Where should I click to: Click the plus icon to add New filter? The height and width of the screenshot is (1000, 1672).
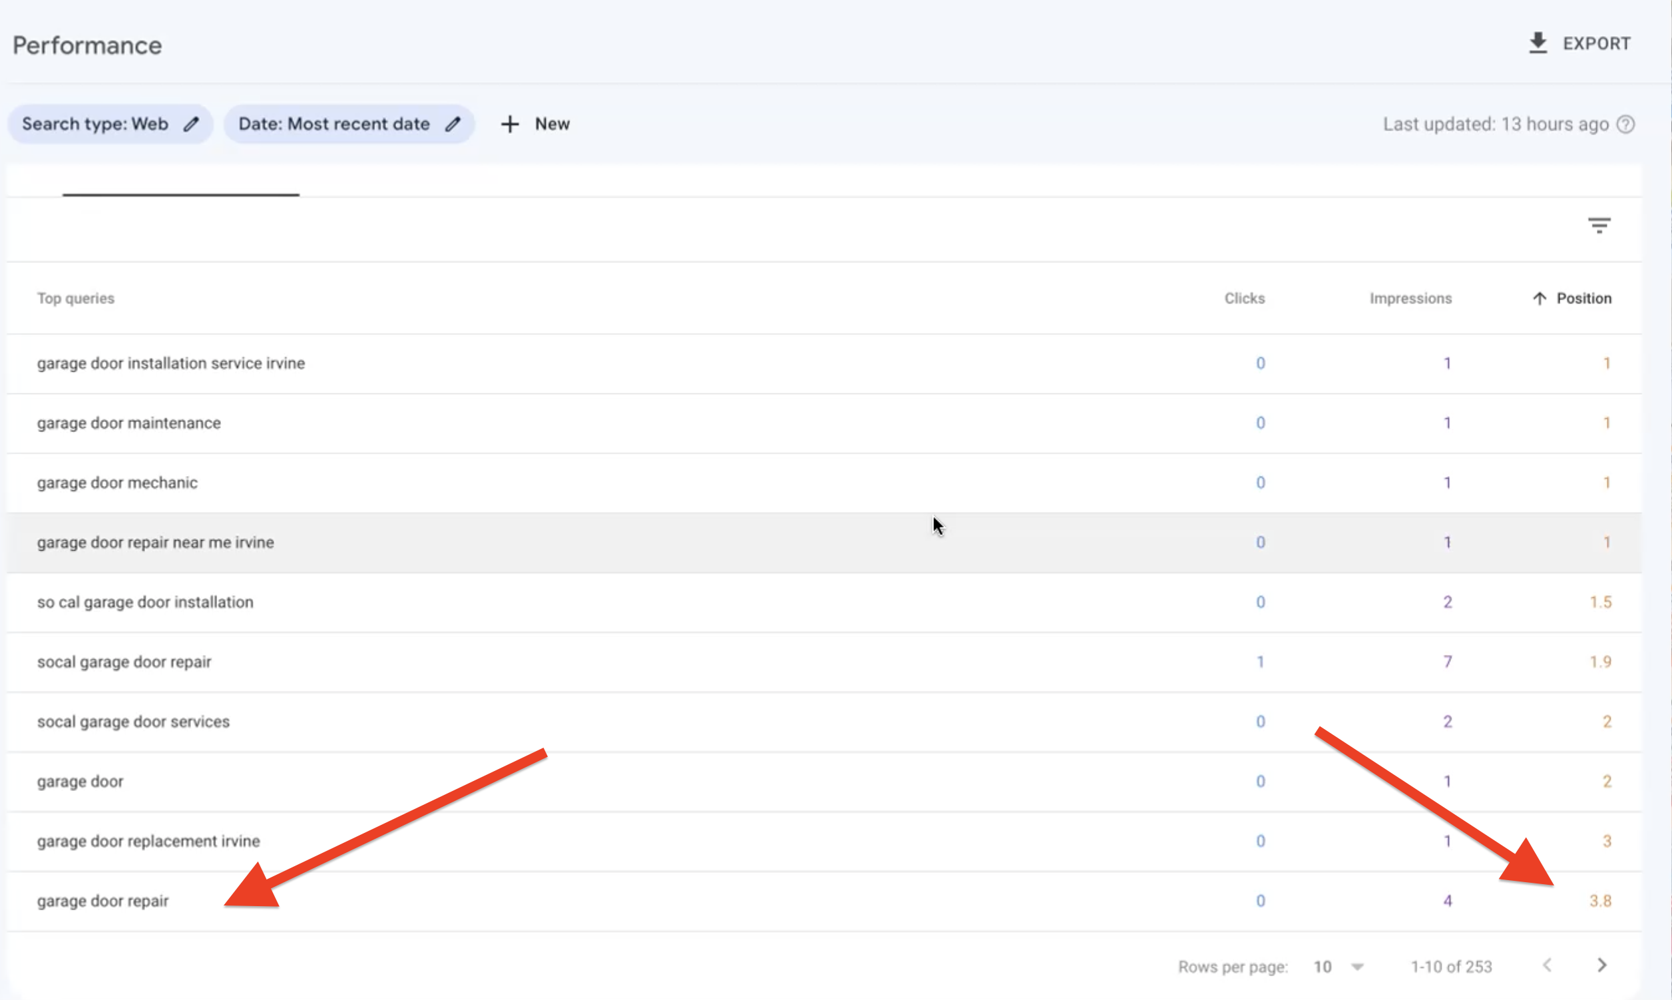tap(510, 124)
